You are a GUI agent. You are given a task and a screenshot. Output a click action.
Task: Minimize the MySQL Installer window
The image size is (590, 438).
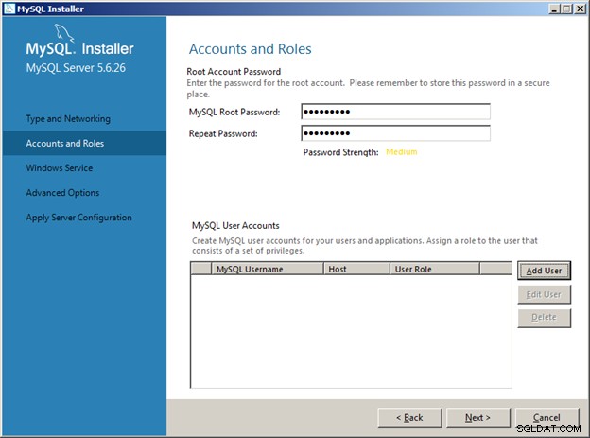click(x=553, y=9)
